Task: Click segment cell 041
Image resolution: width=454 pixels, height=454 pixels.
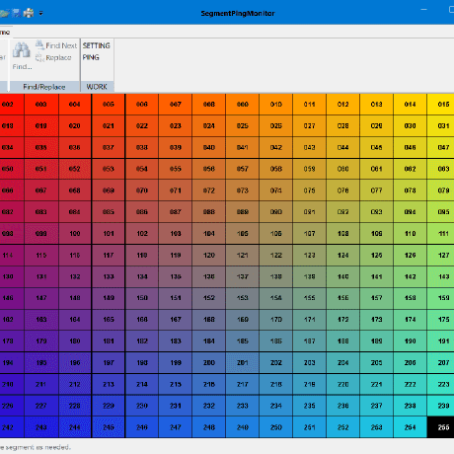Action: pos(243,147)
